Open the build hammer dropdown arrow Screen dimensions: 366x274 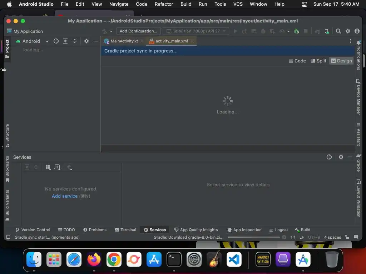[111, 31]
